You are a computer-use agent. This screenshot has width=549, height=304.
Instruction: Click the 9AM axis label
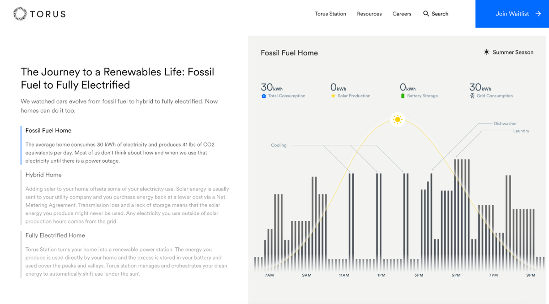pos(307,275)
